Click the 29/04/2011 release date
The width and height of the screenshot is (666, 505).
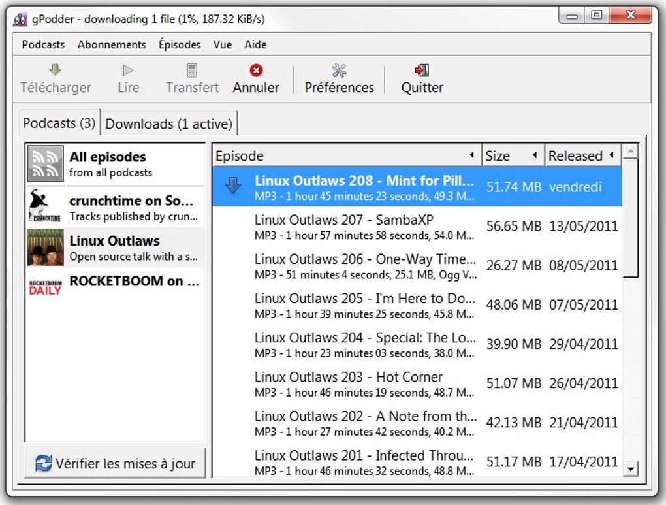[584, 344]
